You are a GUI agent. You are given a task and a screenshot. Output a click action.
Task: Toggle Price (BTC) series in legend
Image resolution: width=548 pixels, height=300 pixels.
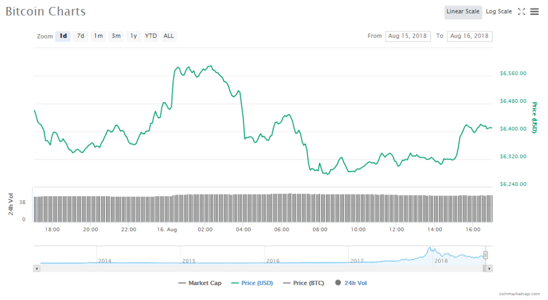click(x=303, y=283)
